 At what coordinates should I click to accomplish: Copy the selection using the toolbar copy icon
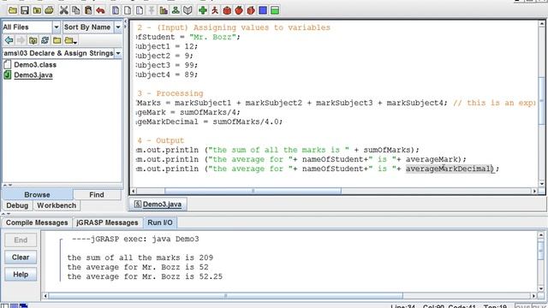point(76,10)
